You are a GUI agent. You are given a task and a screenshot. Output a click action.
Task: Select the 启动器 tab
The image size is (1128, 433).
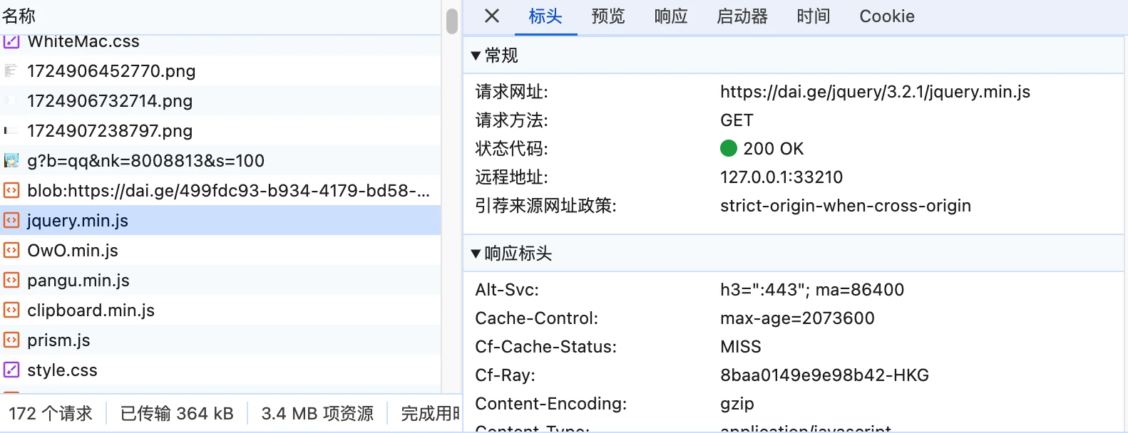tap(742, 16)
